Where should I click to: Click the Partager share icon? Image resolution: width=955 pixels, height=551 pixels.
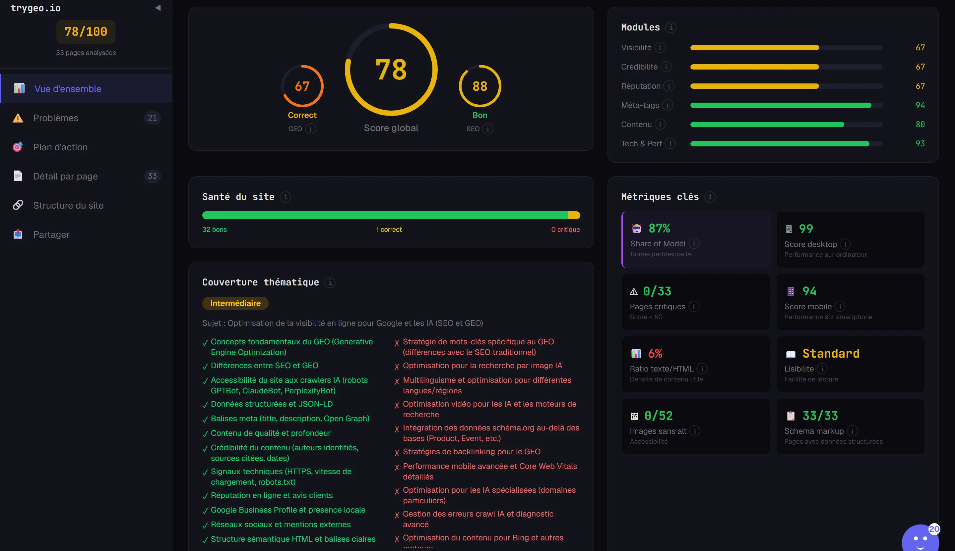coord(18,234)
